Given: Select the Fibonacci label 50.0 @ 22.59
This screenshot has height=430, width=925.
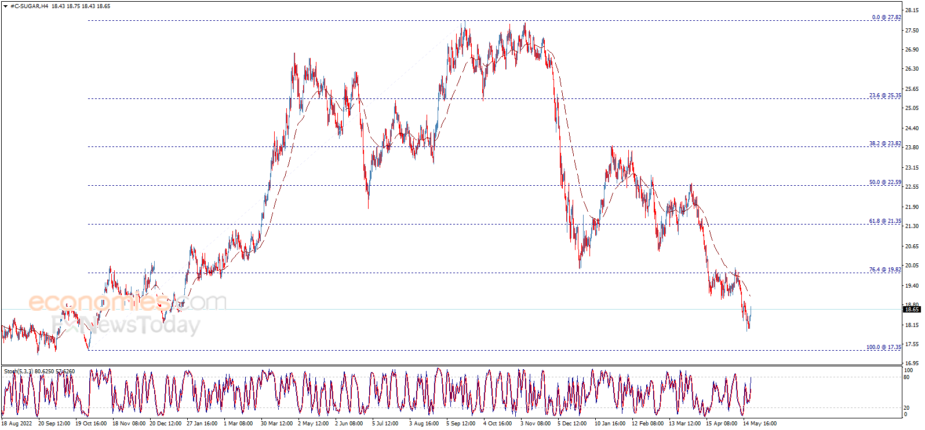Looking at the screenshot, I should tap(885, 182).
